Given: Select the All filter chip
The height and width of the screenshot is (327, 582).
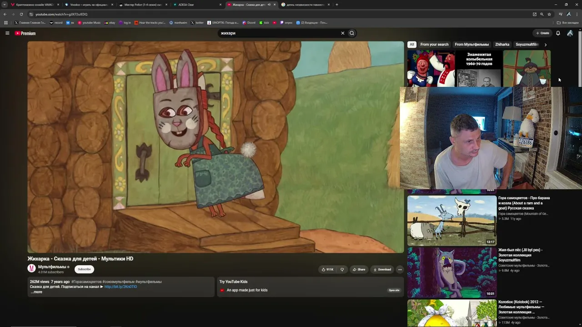Looking at the screenshot, I should tap(412, 45).
